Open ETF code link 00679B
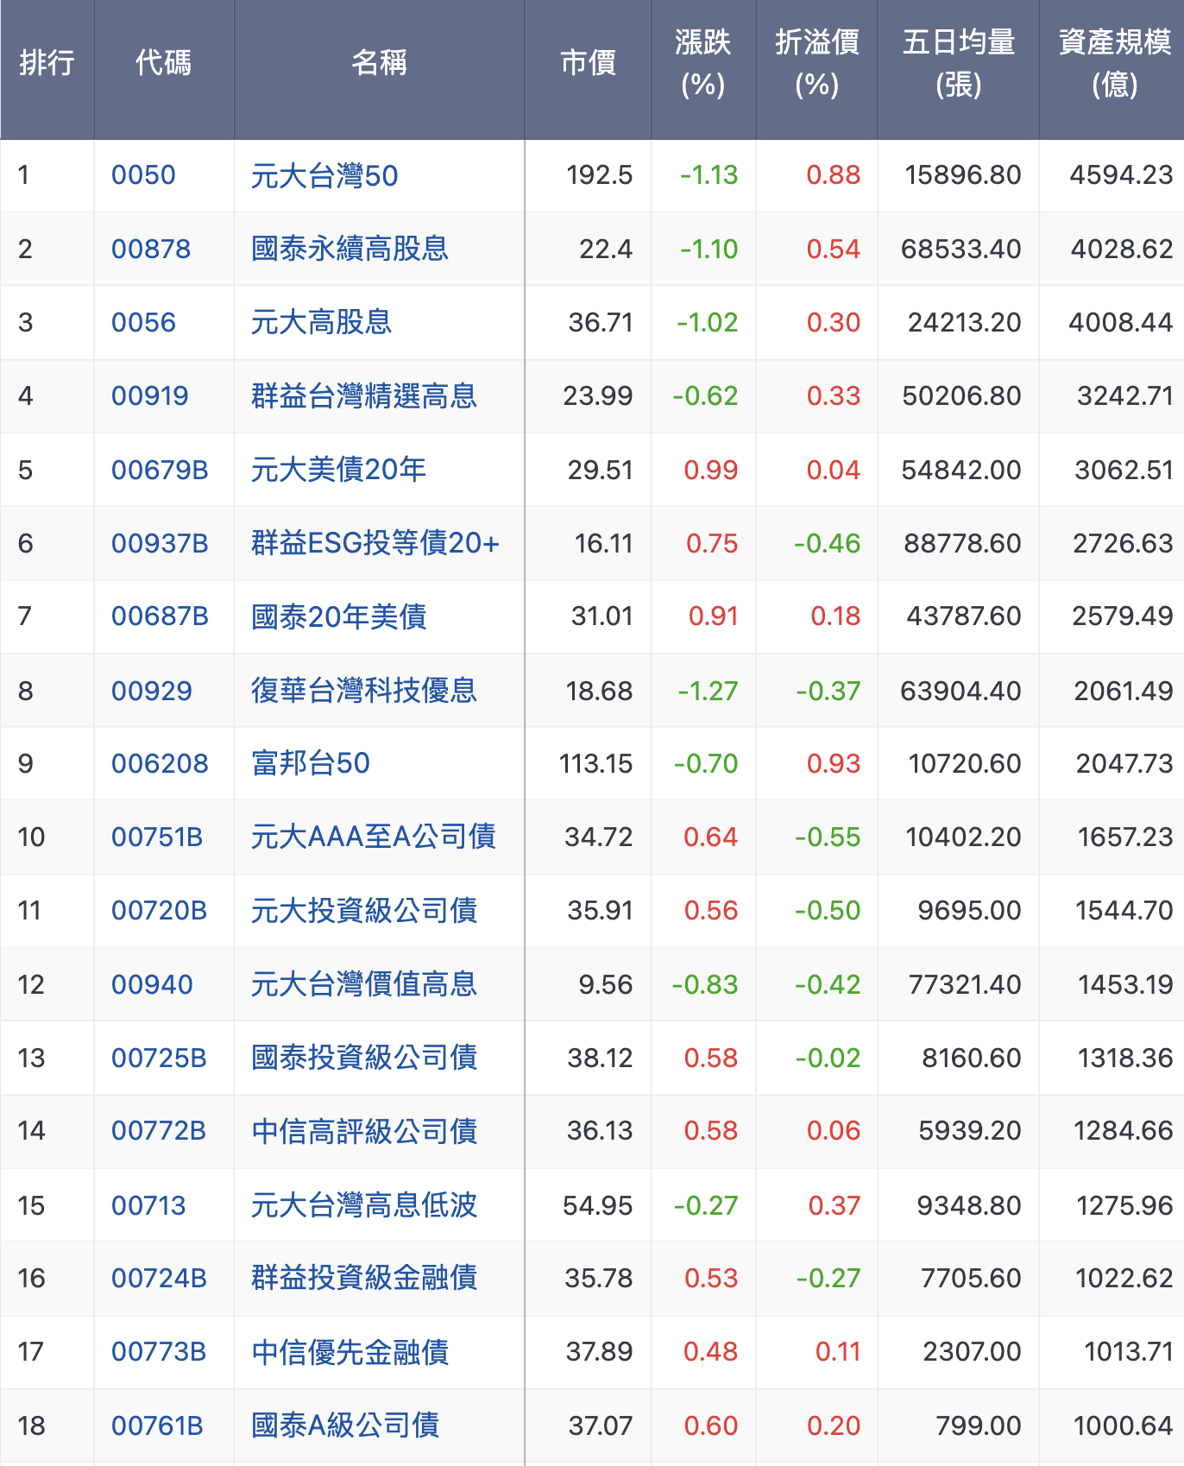Screen dimensions: 1184x1466 (x=160, y=470)
